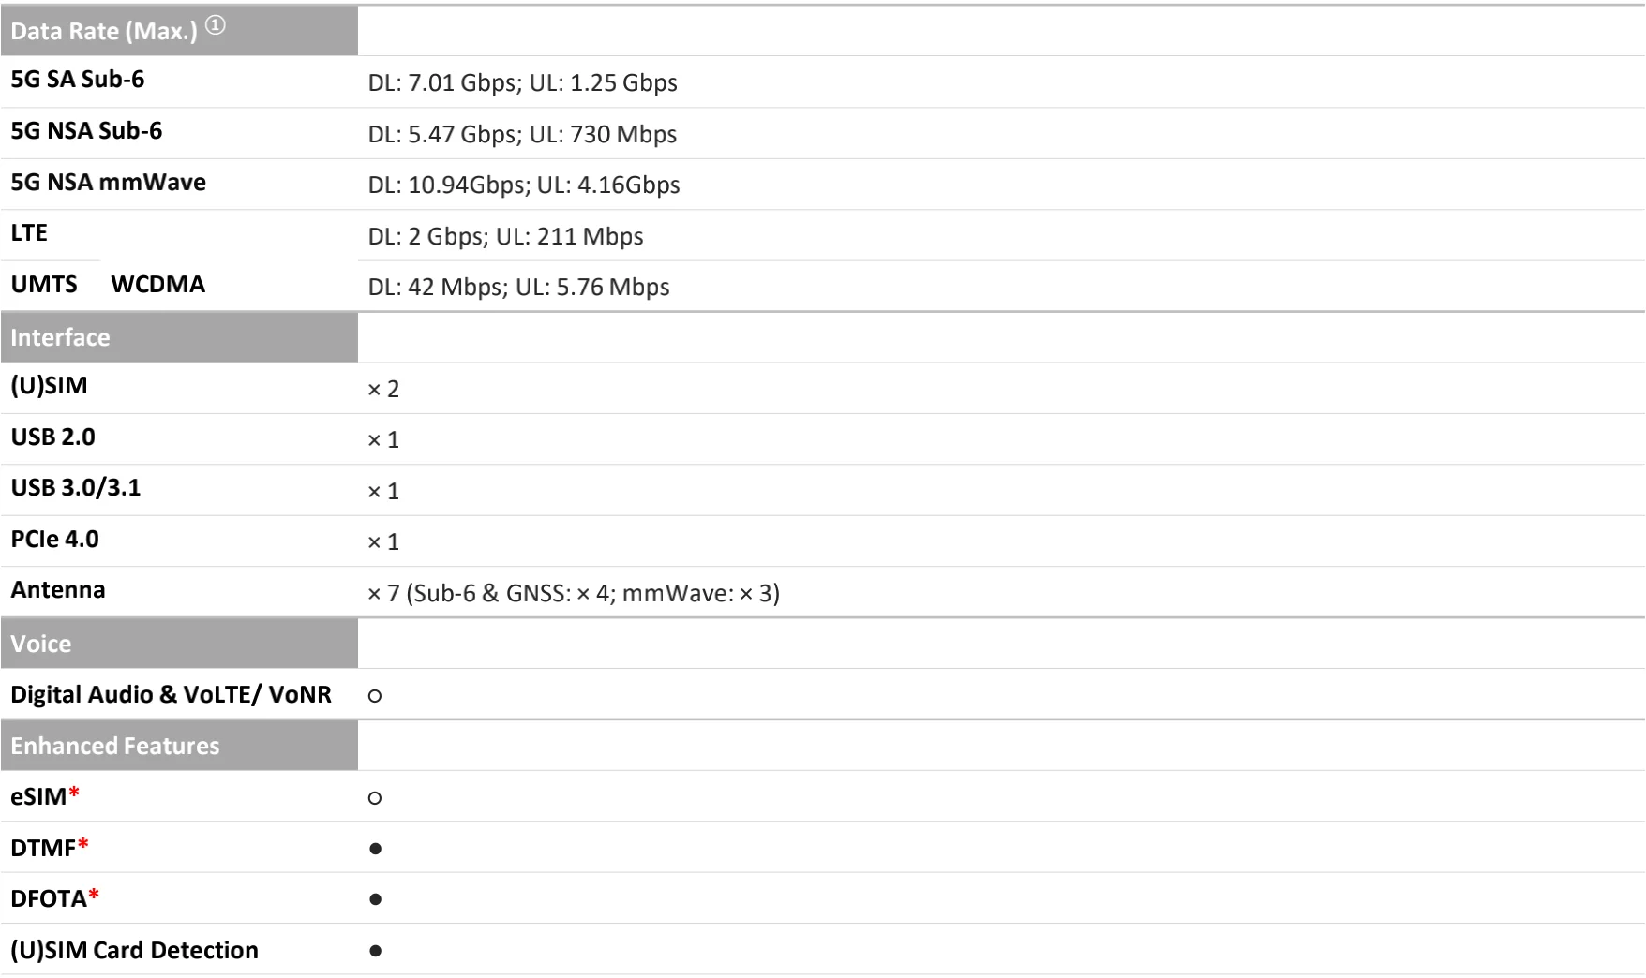
Task: Click the LTE data rate value
Action: 505,236
